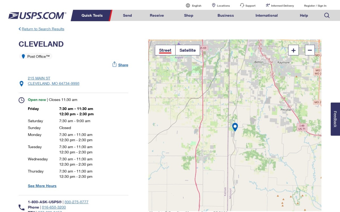The image size is (340, 212).
Task: Open the Send menu
Action: point(127,16)
